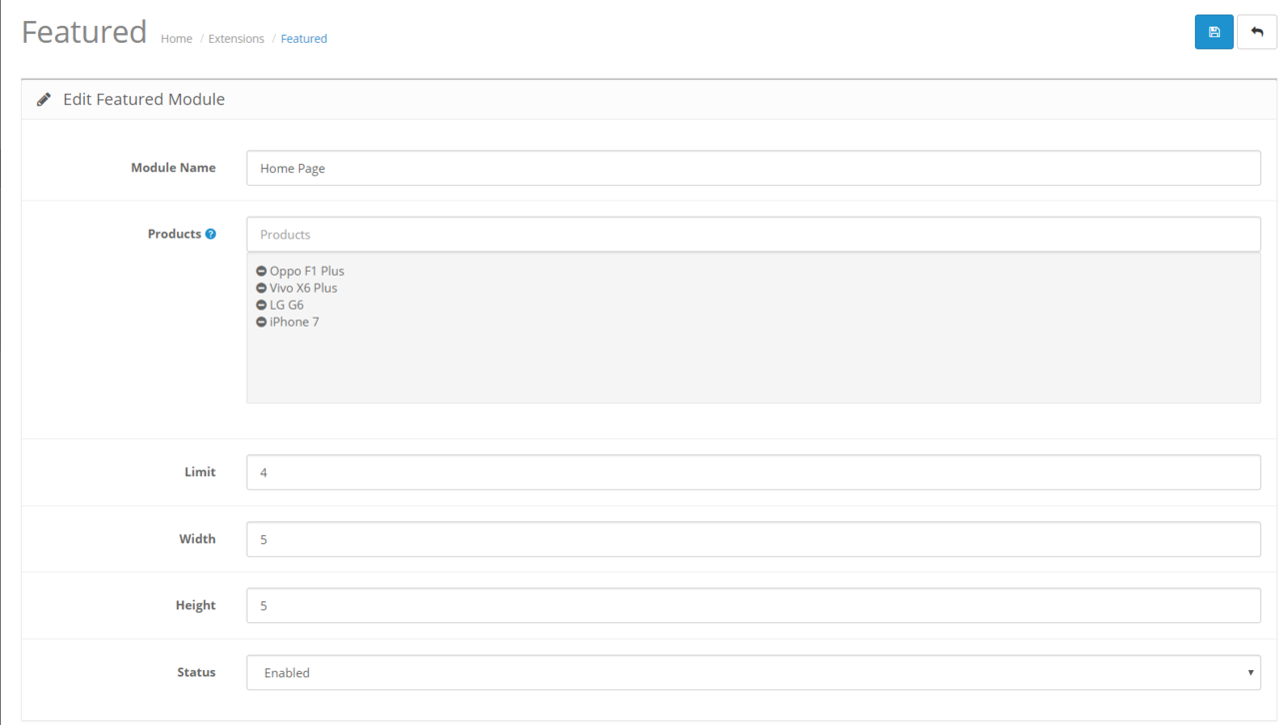Click the Products autocomplete search field
This screenshot has width=1279, height=725.
click(x=752, y=235)
